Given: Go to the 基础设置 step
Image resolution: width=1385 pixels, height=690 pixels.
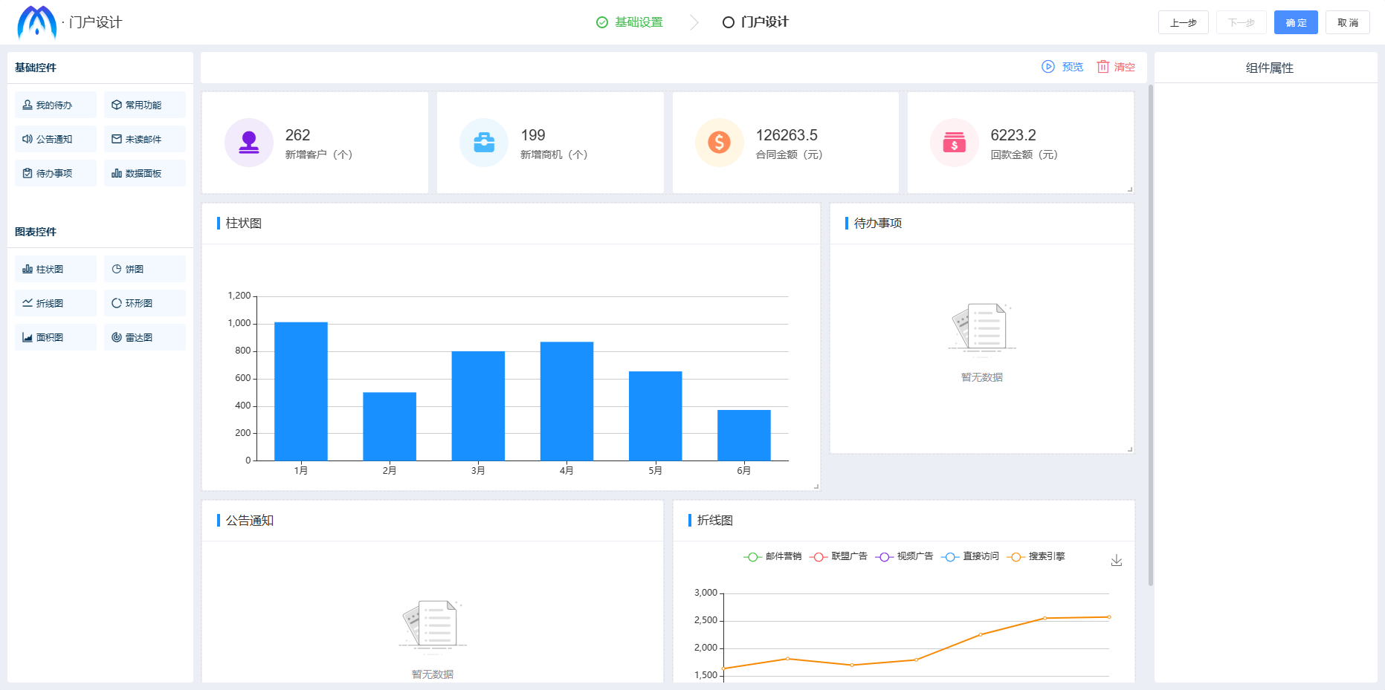Looking at the screenshot, I should pos(630,22).
